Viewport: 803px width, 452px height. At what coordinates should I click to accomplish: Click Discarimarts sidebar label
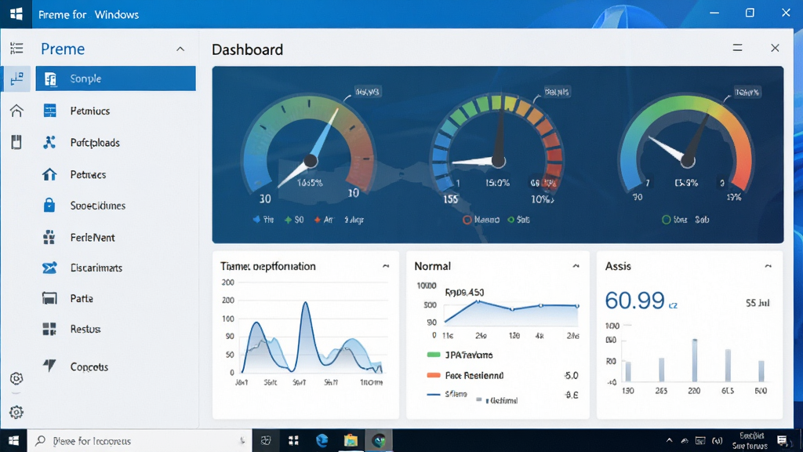click(96, 268)
